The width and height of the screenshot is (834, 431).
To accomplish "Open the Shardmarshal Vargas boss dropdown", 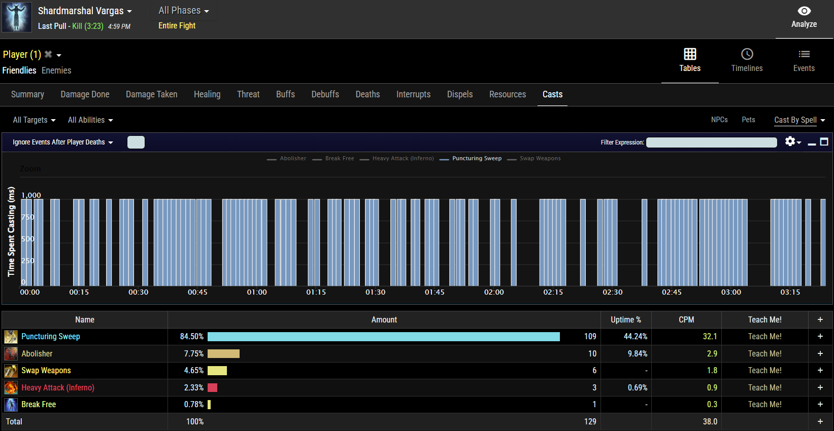I will [85, 11].
